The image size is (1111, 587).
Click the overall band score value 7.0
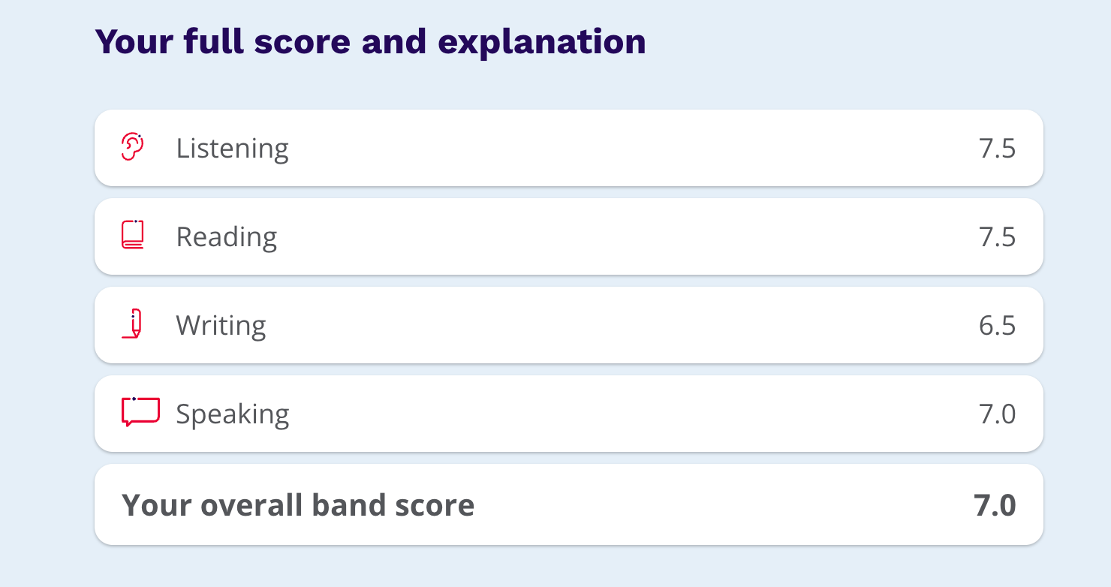coord(995,505)
